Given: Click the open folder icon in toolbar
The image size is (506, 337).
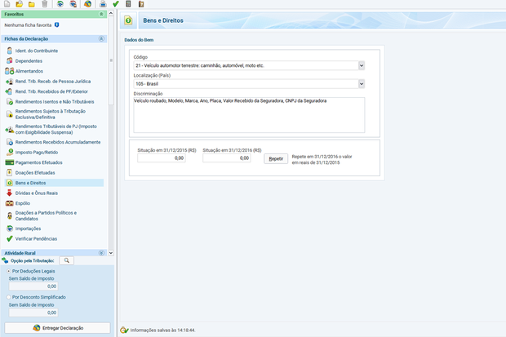Looking at the screenshot, I should pos(20,3).
